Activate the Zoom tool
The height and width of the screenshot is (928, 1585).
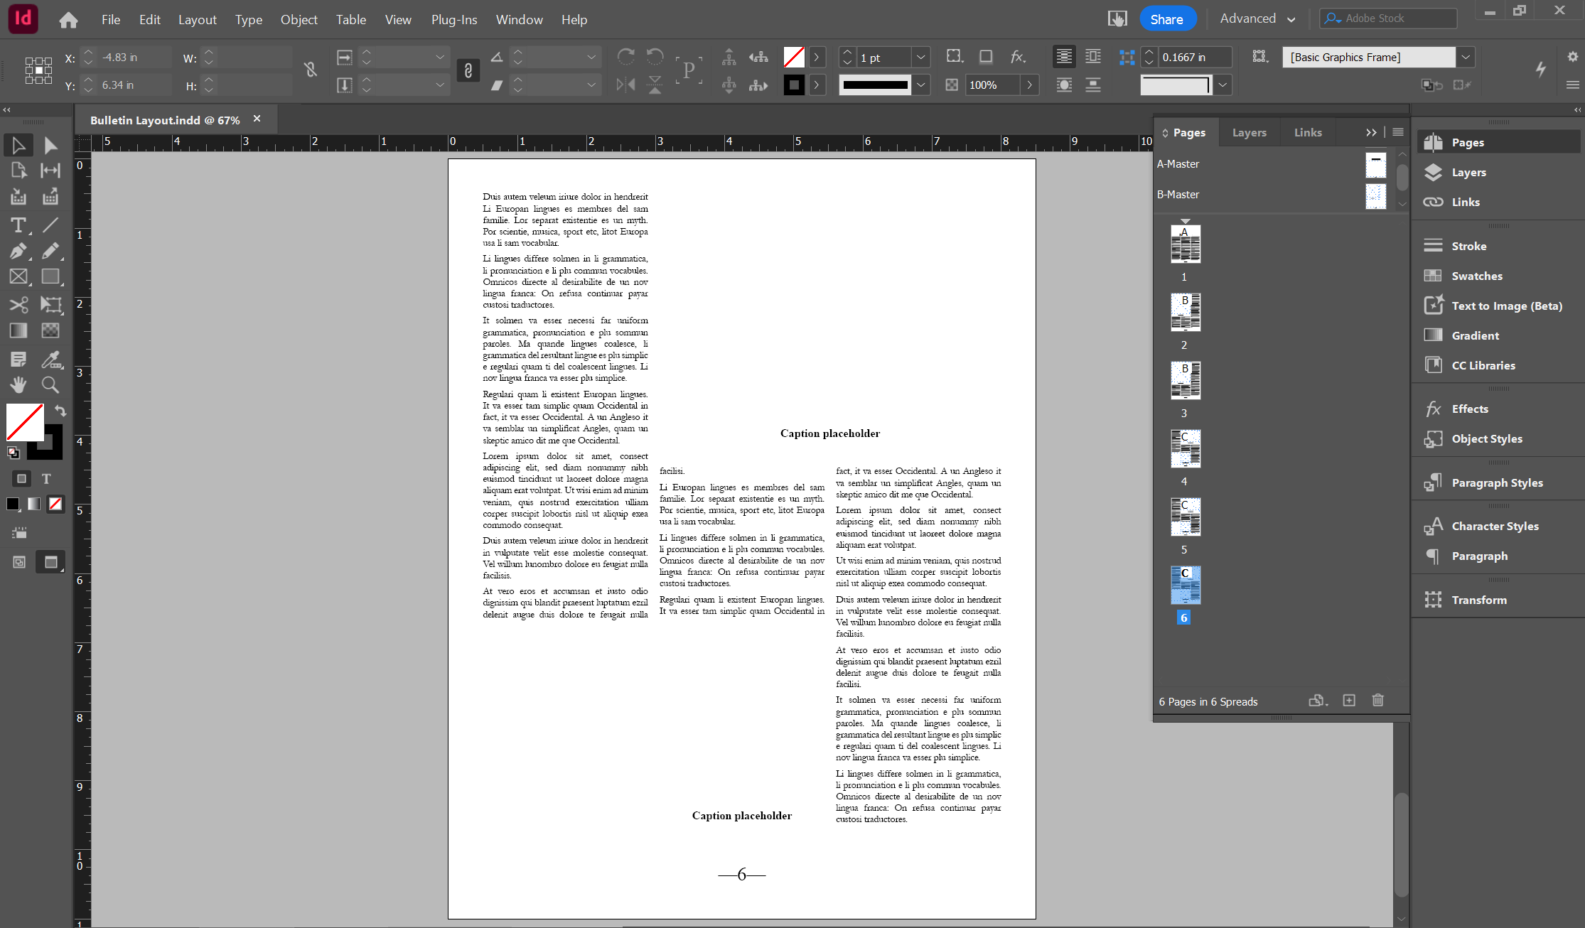pos(50,385)
